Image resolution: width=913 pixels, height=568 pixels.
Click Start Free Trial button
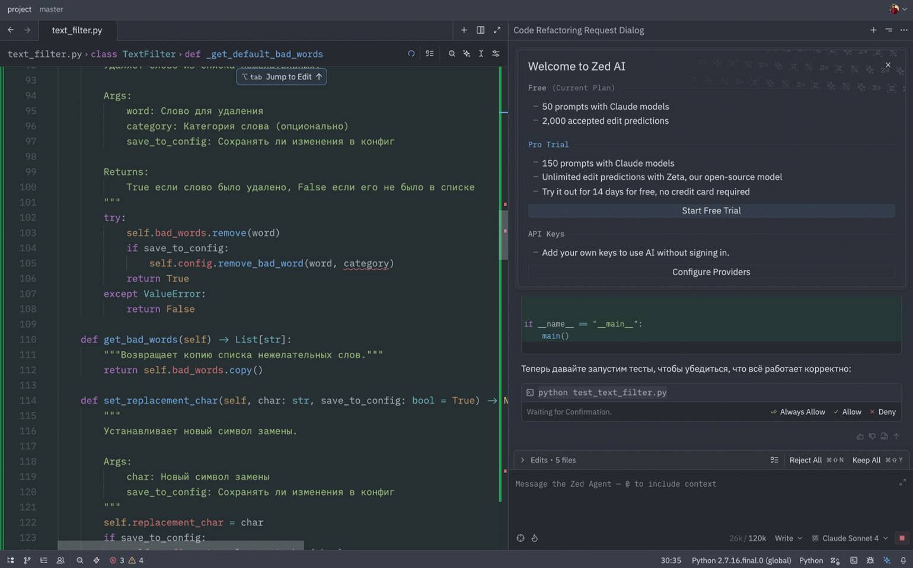(x=711, y=210)
